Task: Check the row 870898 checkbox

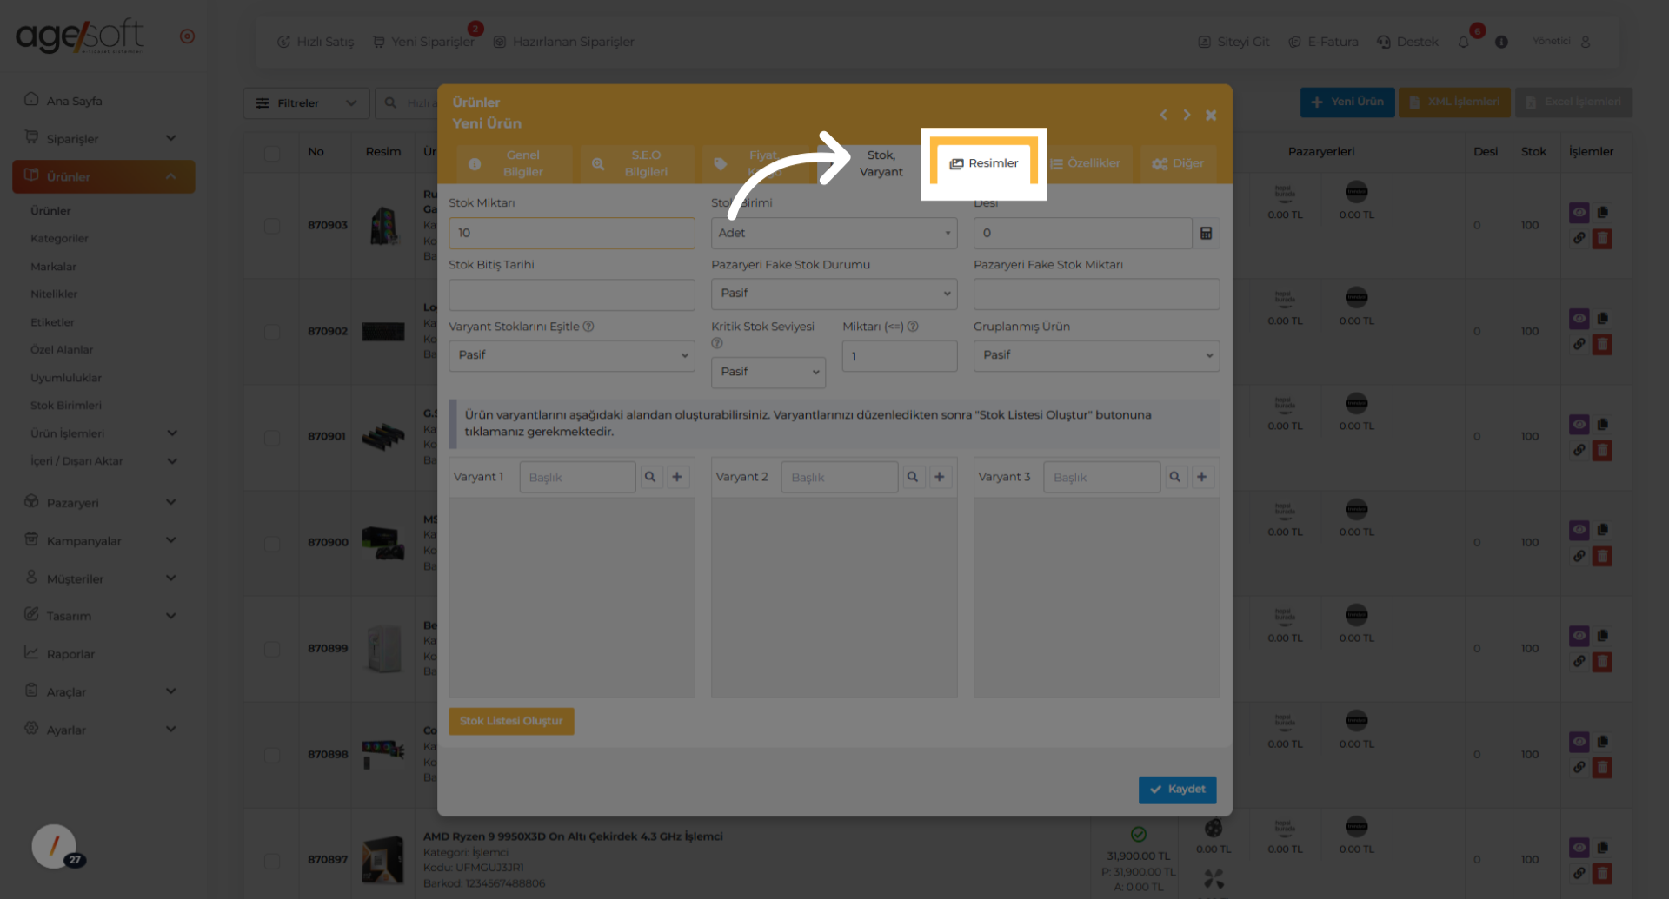Action: click(272, 756)
